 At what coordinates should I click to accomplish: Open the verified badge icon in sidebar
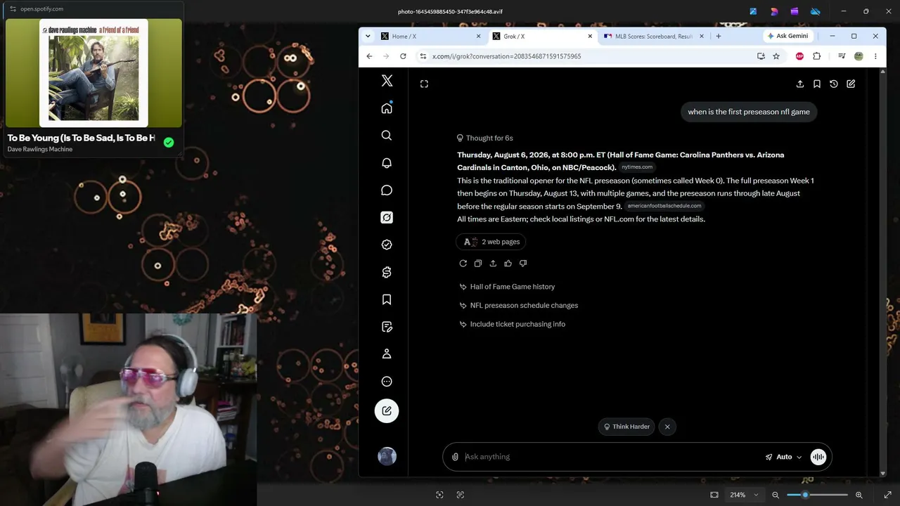tap(387, 245)
